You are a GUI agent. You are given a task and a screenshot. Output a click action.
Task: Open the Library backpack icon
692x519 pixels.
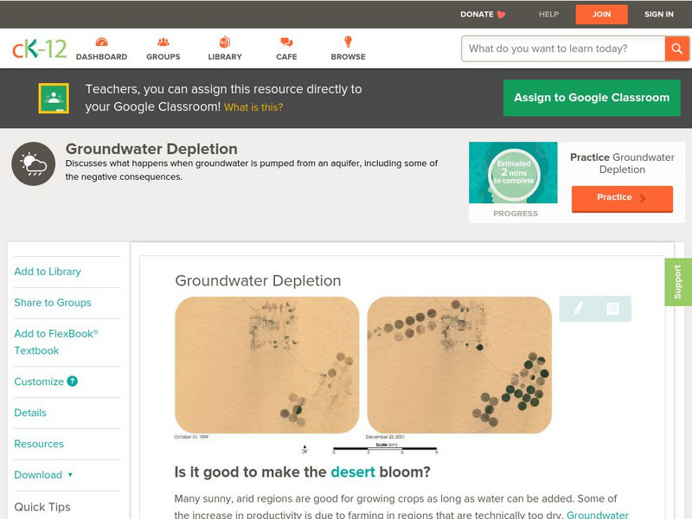(x=225, y=42)
